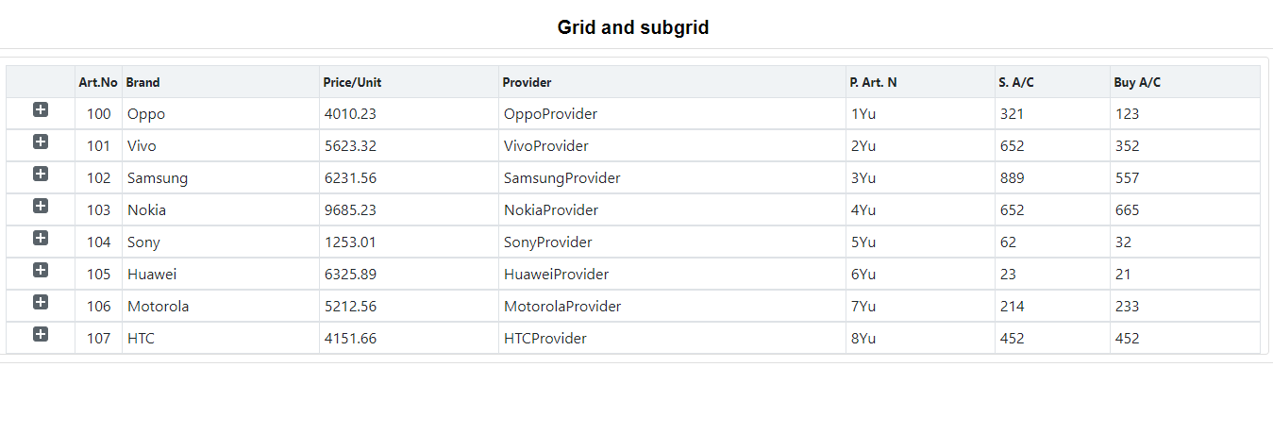This screenshot has height=434, width=1273.
Task: Expand the Samsung row plus icon
Action: click(41, 175)
